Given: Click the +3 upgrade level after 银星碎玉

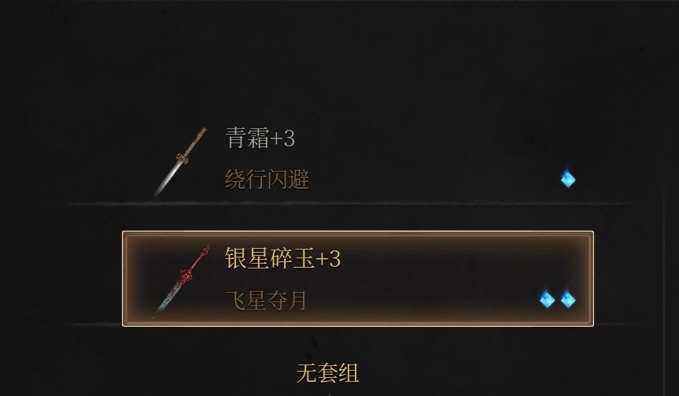Looking at the screenshot, I should click(x=329, y=259).
